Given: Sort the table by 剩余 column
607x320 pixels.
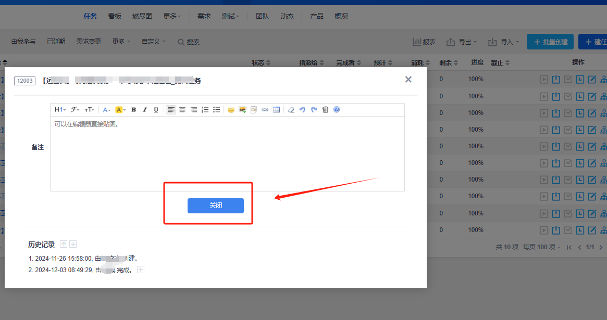Looking at the screenshot, I should pos(449,62).
